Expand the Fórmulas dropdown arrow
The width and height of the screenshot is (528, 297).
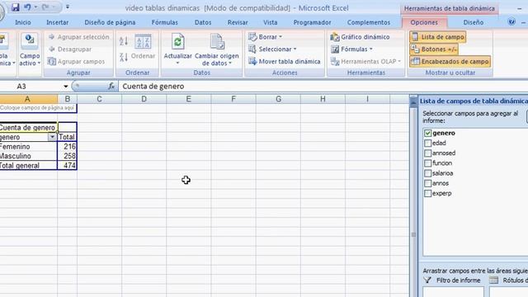(x=371, y=49)
